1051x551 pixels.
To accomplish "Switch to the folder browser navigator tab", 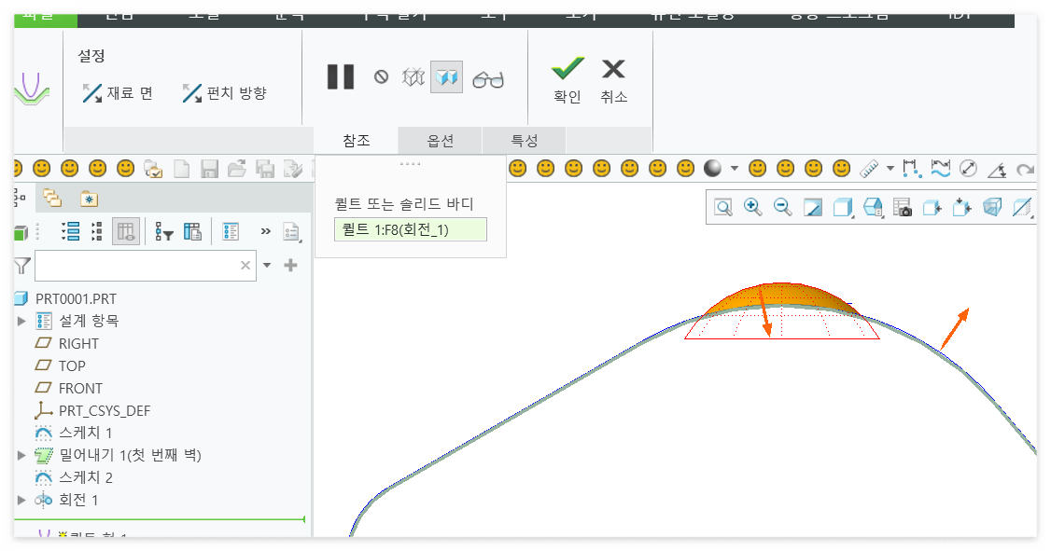I will [x=51, y=199].
